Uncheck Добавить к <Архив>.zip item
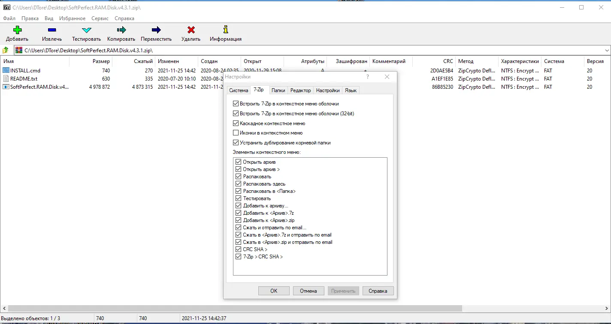The image size is (611, 324). click(239, 220)
